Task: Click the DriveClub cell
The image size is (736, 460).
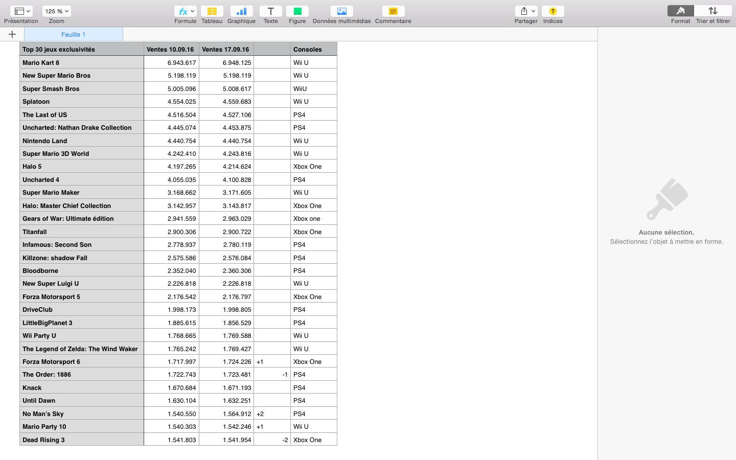Action: click(82, 309)
